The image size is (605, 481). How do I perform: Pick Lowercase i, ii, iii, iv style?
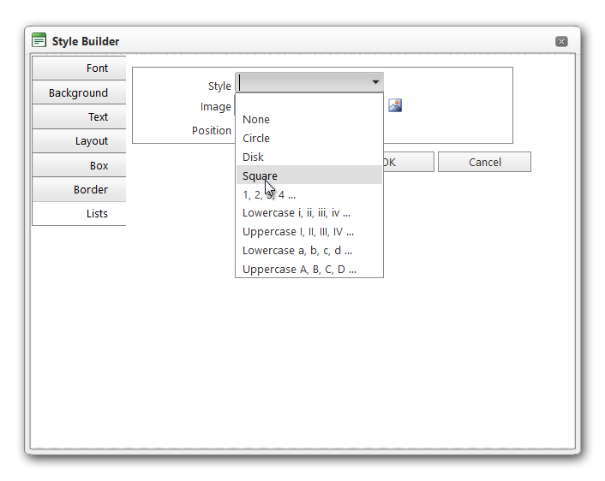pos(297,213)
